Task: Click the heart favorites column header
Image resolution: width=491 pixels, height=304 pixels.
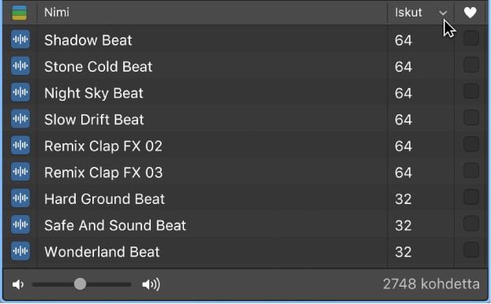Action: click(470, 13)
